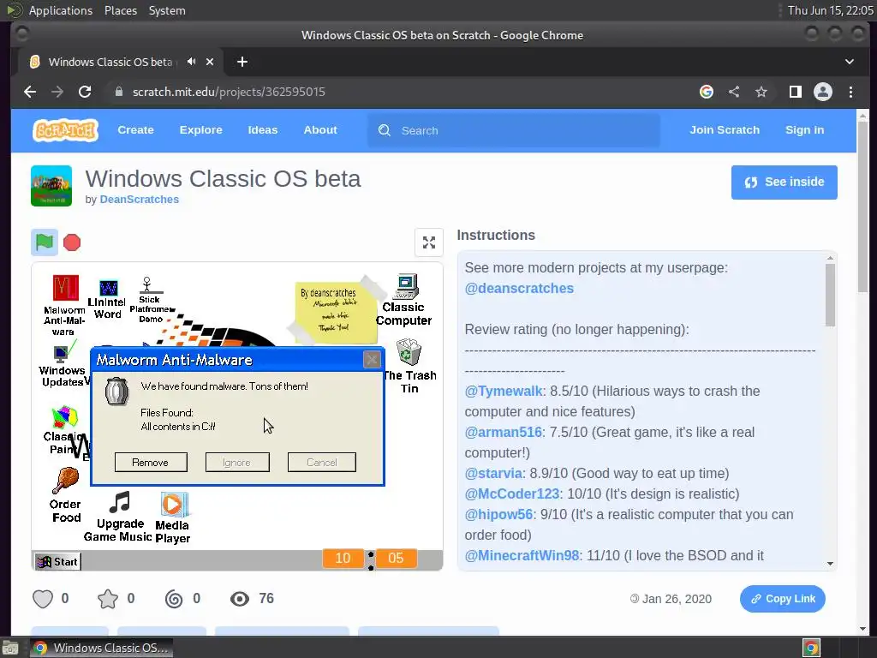This screenshot has height=658, width=877.
Task: Toggle the Chrome side panel
Action: pyautogui.click(x=795, y=92)
